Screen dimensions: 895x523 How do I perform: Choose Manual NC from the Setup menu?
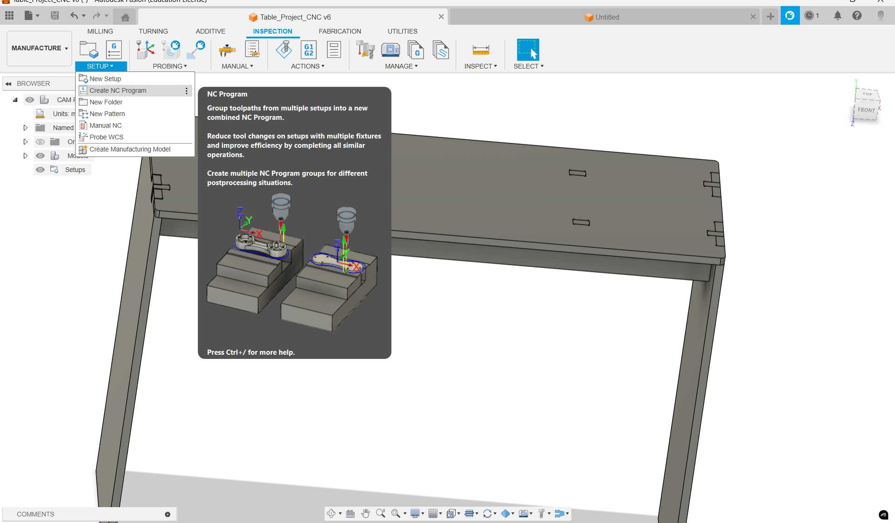(135, 125)
